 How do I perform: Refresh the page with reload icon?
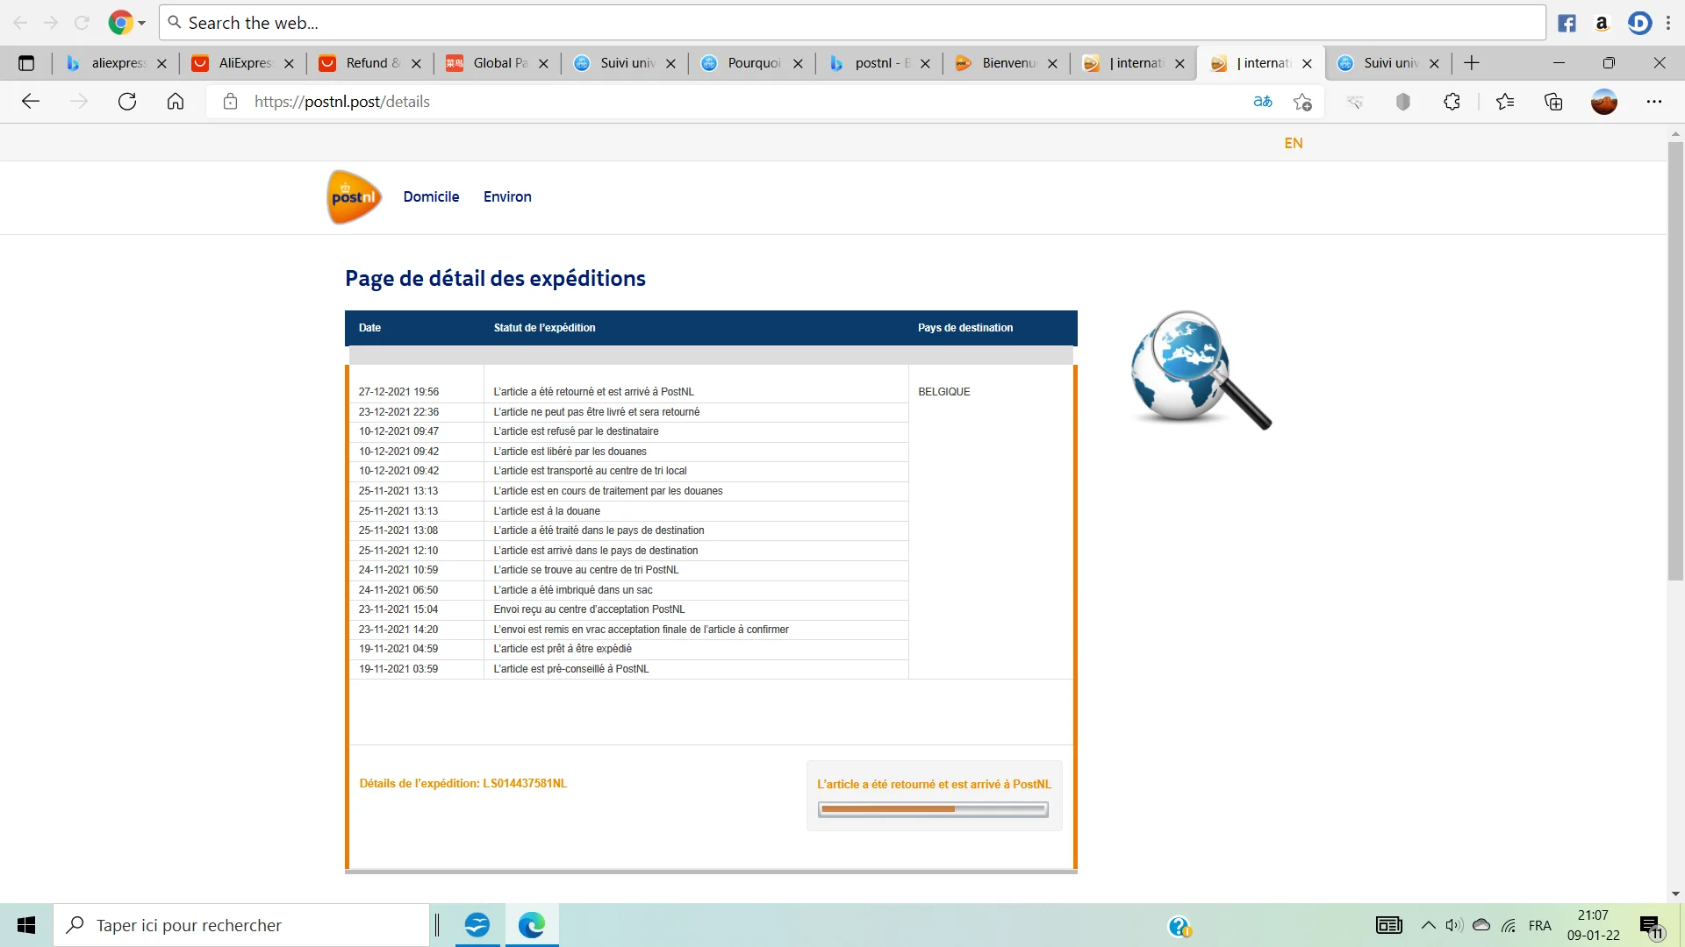pyautogui.click(x=127, y=102)
